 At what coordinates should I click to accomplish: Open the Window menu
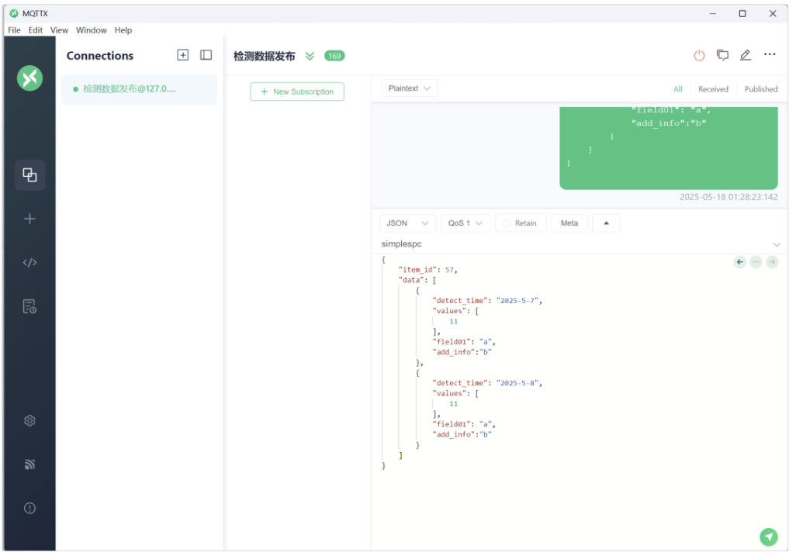pos(91,30)
